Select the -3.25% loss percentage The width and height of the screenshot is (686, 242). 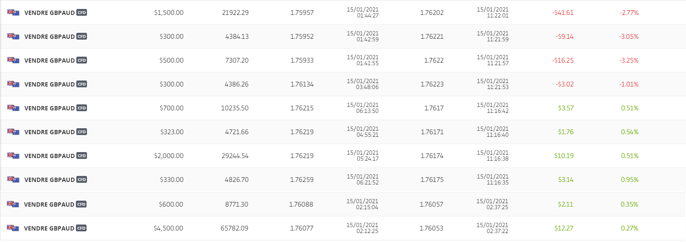click(629, 60)
